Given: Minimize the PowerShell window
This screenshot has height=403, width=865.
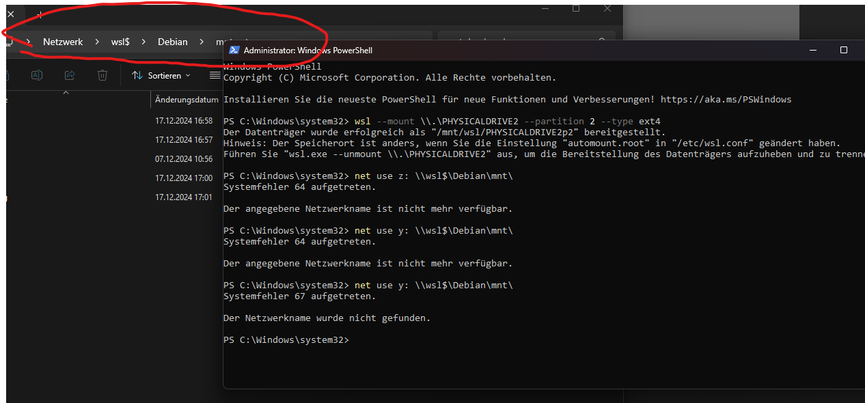Looking at the screenshot, I should coord(812,50).
